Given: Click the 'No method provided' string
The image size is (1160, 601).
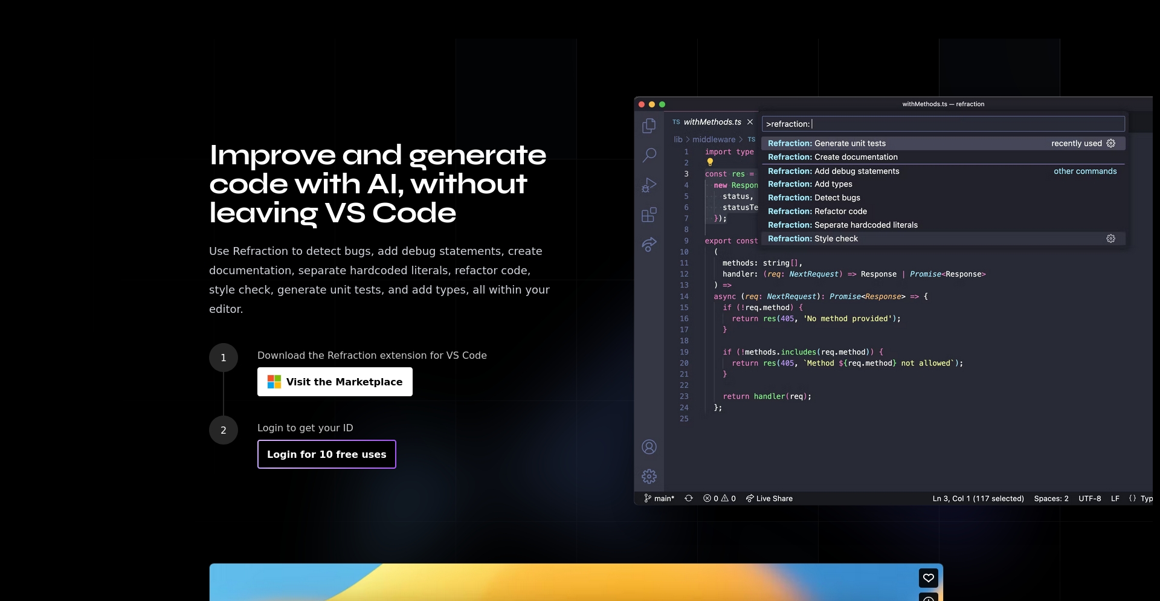Looking at the screenshot, I should click(x=848, y=319).
